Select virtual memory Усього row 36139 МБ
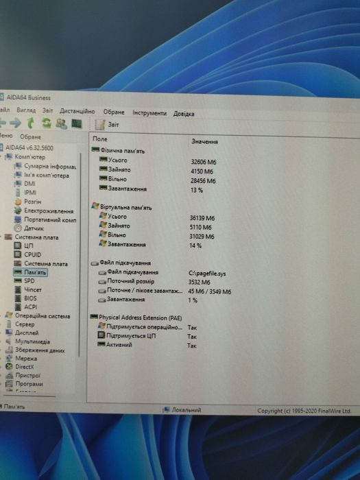This screenshot has height=480, width=360. pyautogui.click(x=156, y=217)
